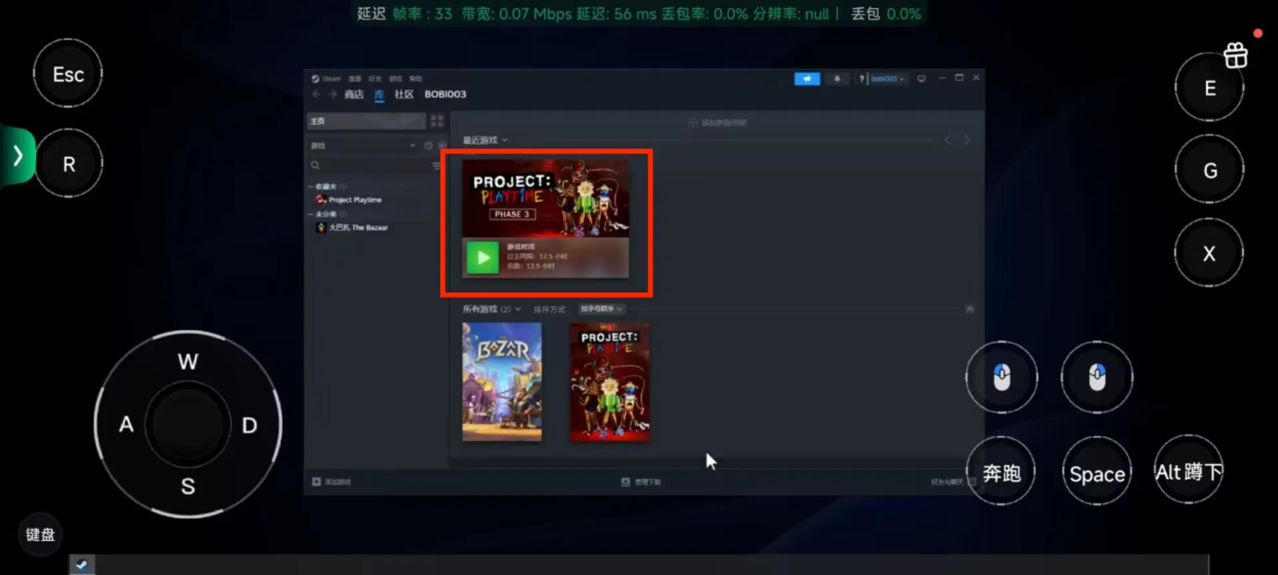Open the bobi003 account dropdown
The height and width of the screenshot is (575, 1278).
[x=887, y=79]
